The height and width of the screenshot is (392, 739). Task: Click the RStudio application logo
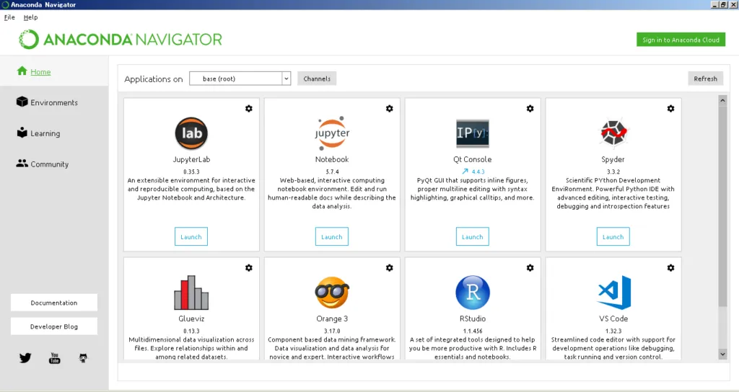click(x=473, y=293)
